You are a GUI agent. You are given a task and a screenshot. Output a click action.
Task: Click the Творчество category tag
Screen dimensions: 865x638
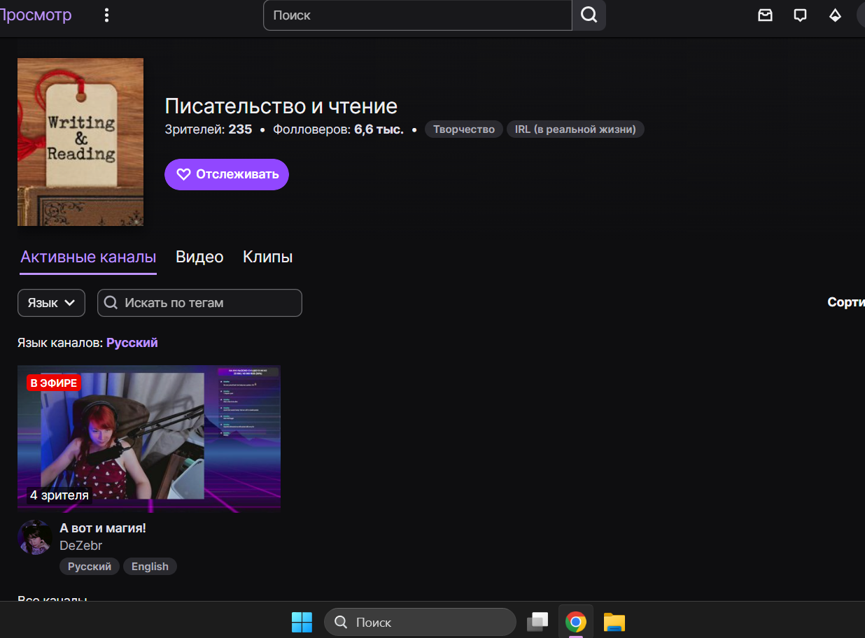(x=463, y=129)
